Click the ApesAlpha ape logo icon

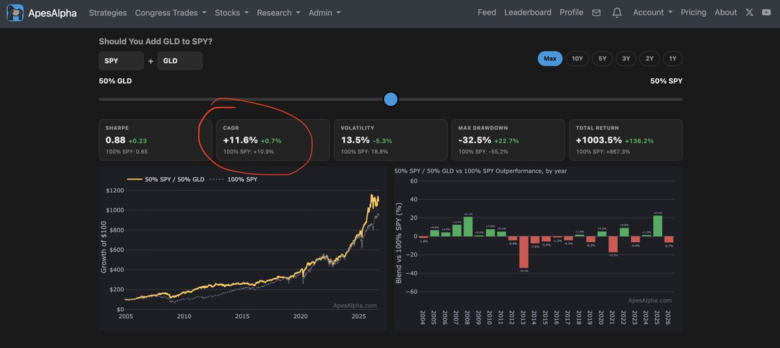point(15,12)
